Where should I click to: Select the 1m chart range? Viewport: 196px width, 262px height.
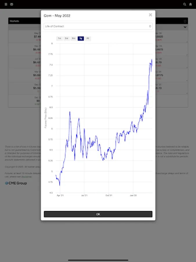click(59, 38)
